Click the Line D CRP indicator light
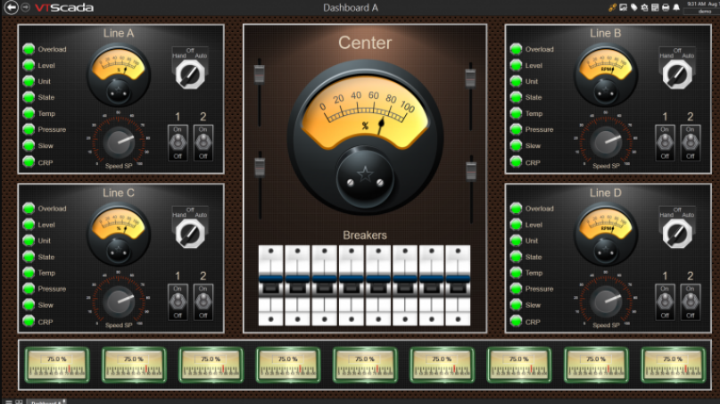 coord(516,321)
